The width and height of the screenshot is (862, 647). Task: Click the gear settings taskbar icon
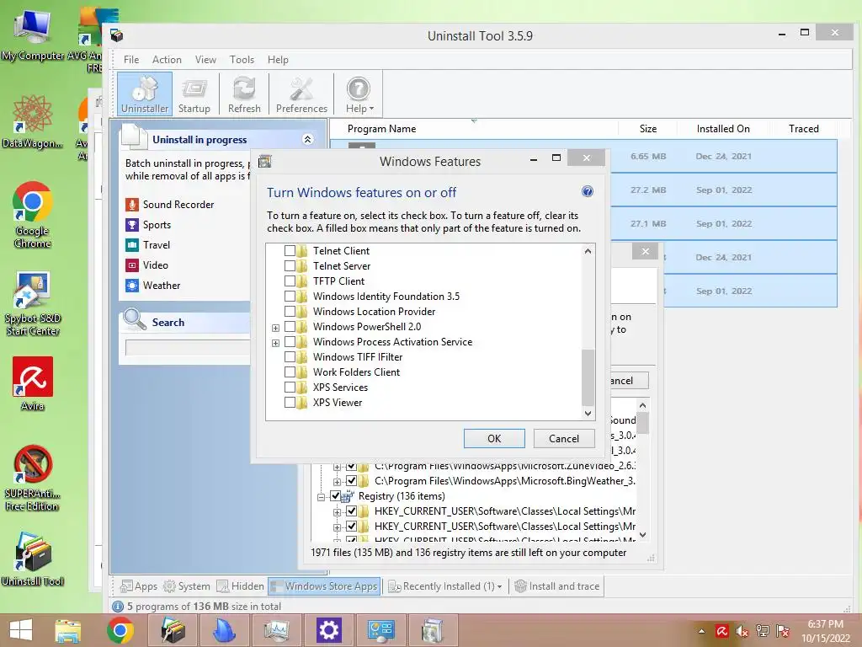[329, 630]
